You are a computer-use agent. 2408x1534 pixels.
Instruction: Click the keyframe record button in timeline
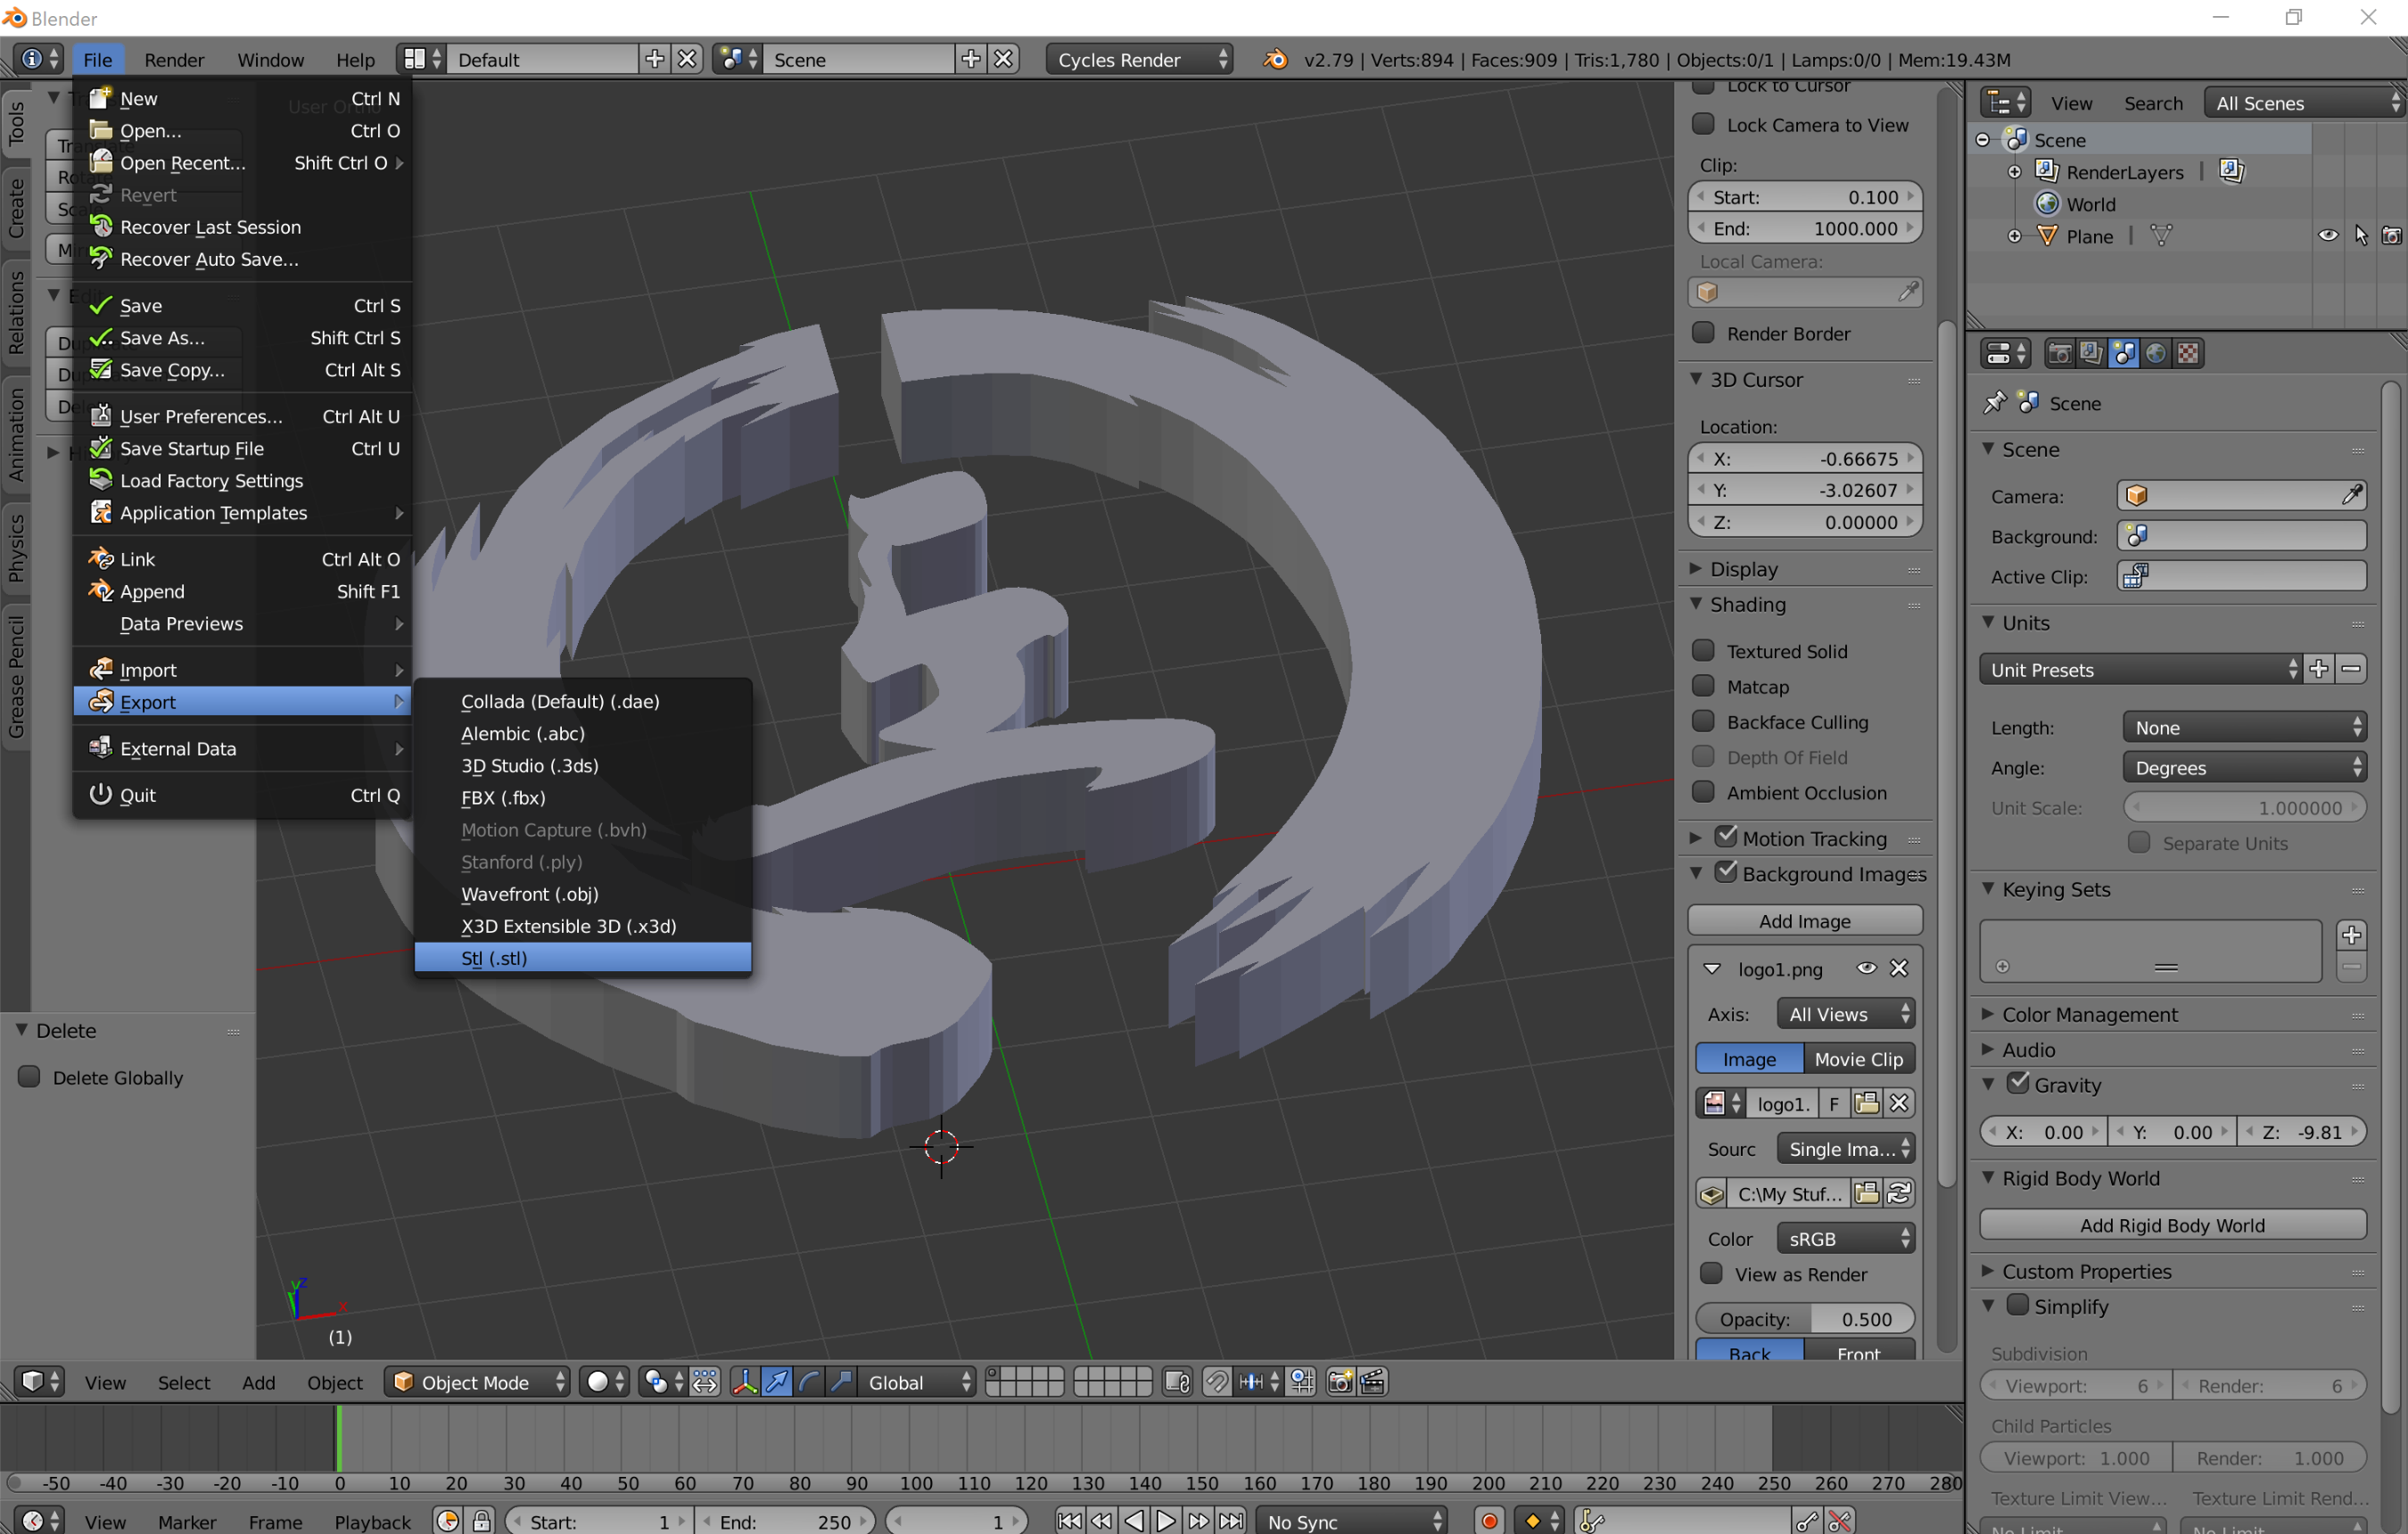(x=1489, y=1520)
